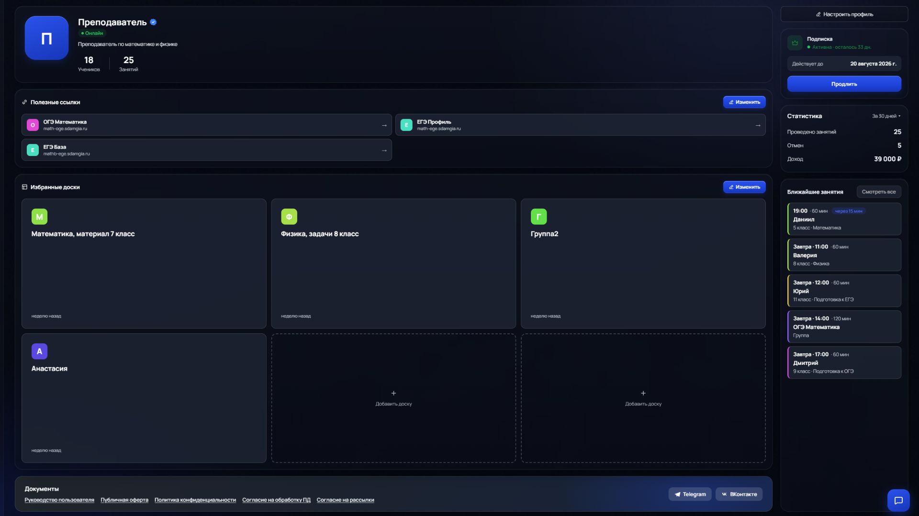Open the 19:00 lesson with Даниил
Screen dimensions: 919x516
[x=844, y=219]
